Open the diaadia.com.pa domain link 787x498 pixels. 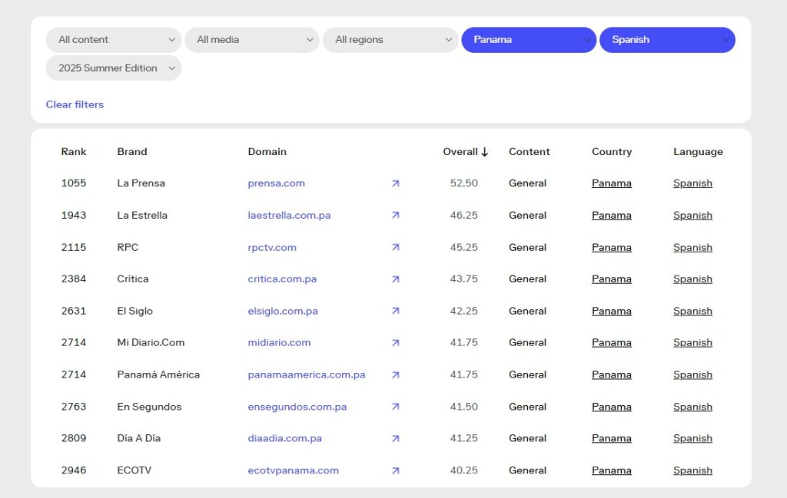(284, 438)
